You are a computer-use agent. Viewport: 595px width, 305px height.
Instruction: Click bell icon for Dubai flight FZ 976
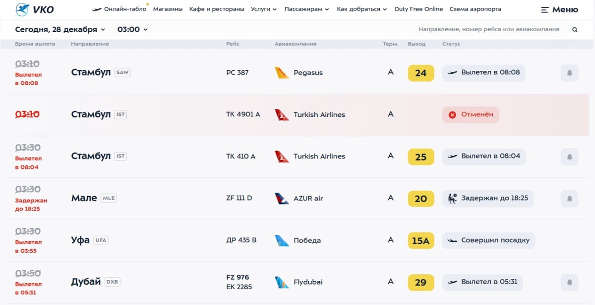pos(569,282)
